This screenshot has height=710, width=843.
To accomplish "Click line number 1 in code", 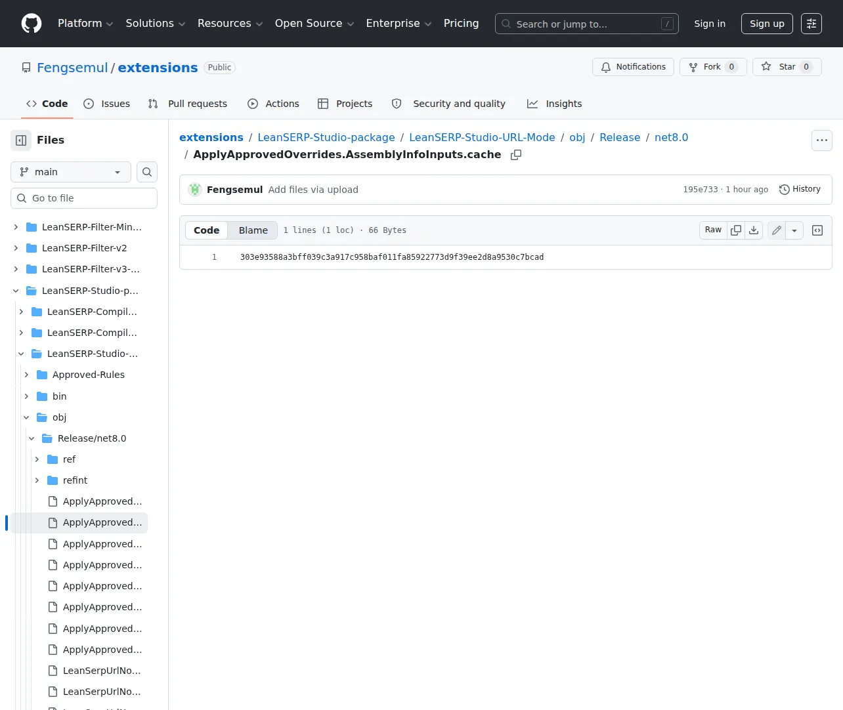I will tap(214, 257).
